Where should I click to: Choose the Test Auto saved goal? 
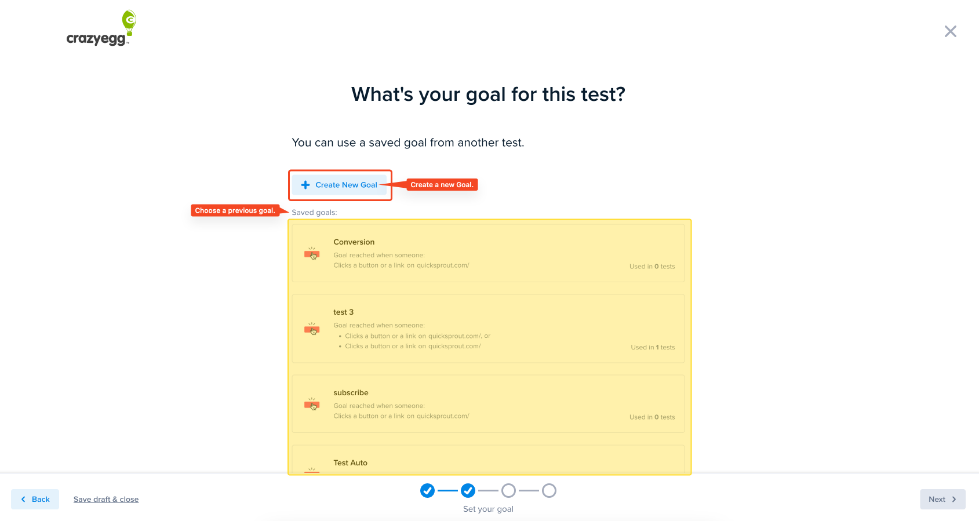488,460
